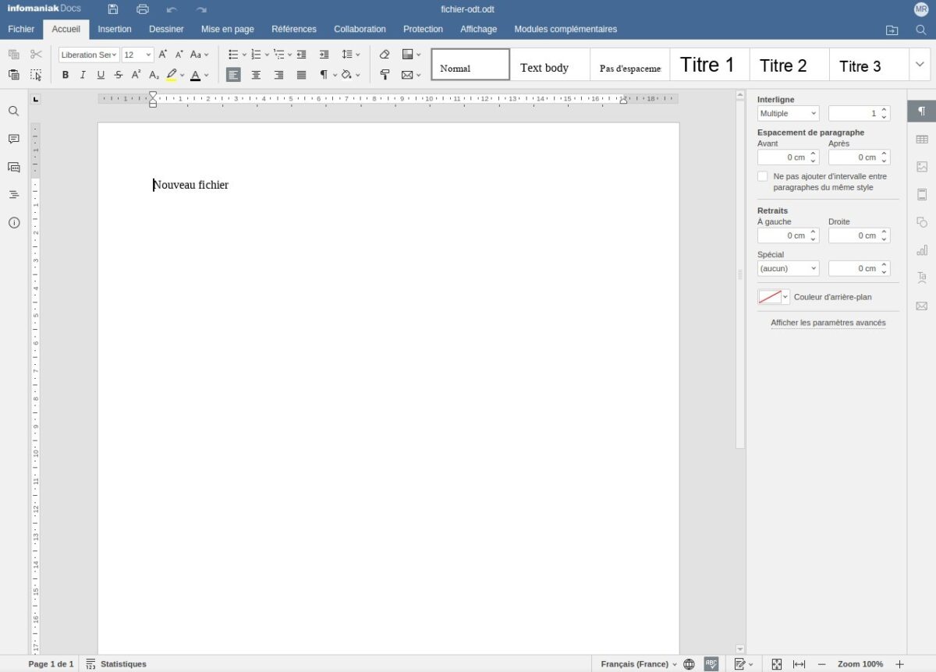The image size is (936, 672).
Task: Select align left
Action: (x=233, y=75)
